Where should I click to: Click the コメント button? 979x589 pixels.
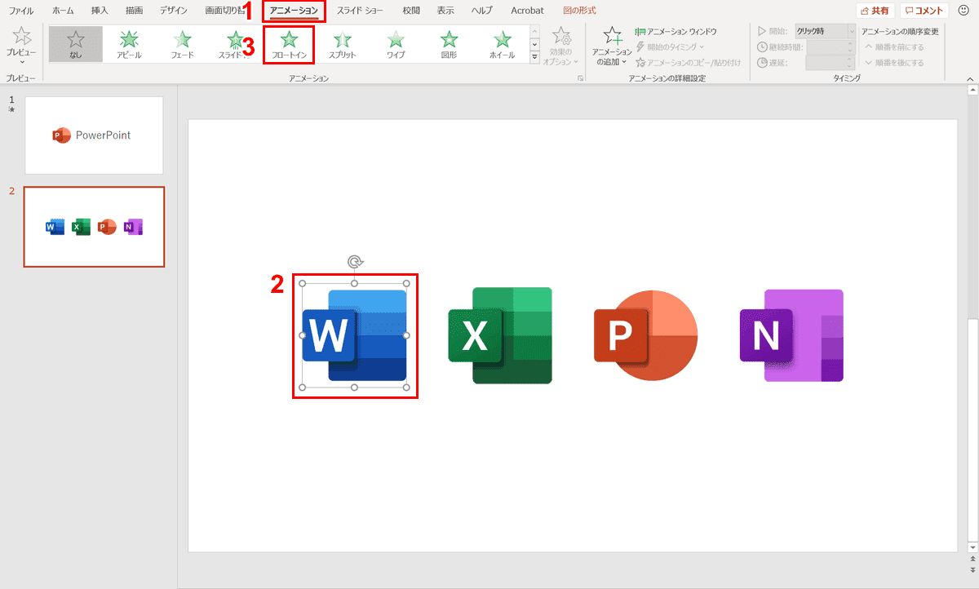pyautogui.click(x=924, y=11)
